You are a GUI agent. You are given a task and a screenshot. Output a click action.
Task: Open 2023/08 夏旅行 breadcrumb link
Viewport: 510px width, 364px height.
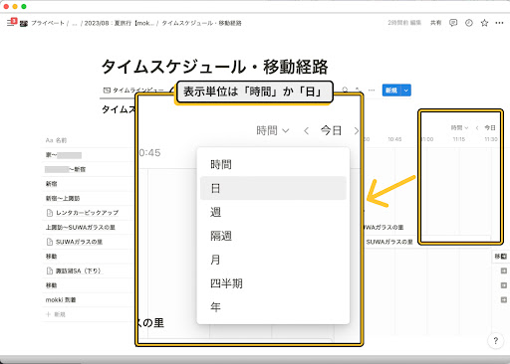(x=120, y=23)
